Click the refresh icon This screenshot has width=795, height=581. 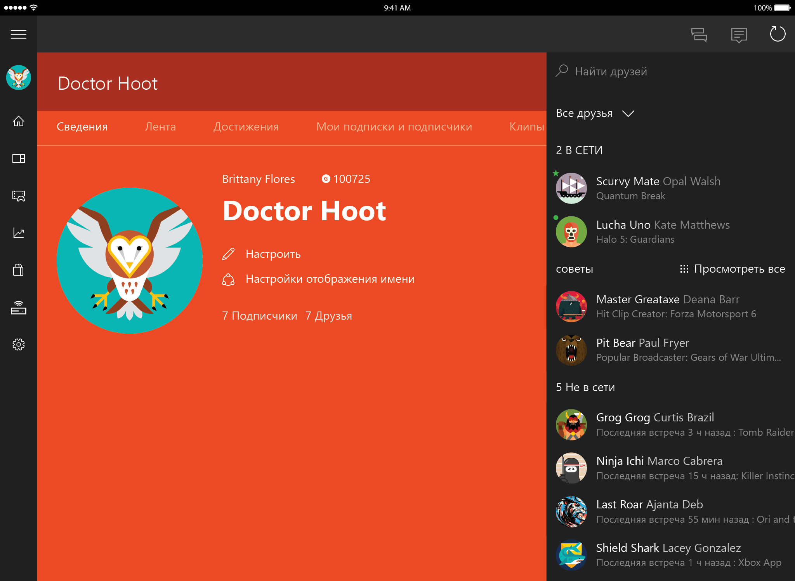pos(778,34)
